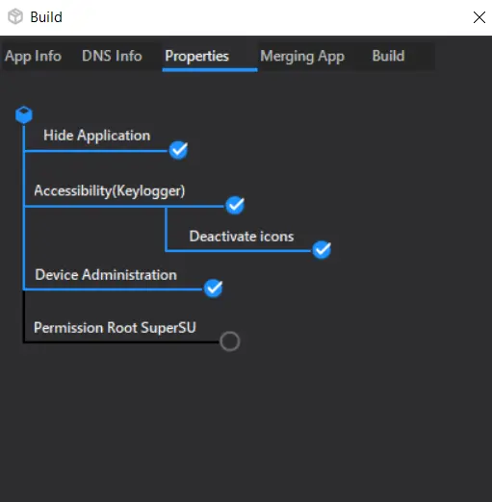This screenshot has height=502, width=492.
Task: Open the Build tab
Action: (388, 56)
